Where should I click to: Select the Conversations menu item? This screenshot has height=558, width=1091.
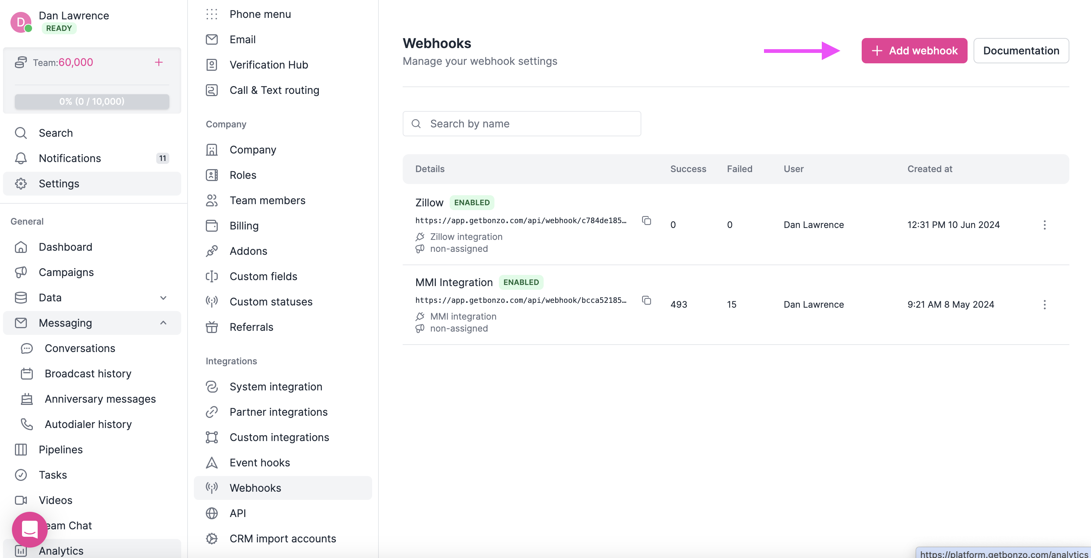coord(80,348)
